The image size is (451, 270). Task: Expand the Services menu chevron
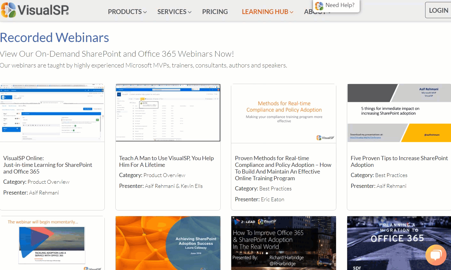coord(190,12)
